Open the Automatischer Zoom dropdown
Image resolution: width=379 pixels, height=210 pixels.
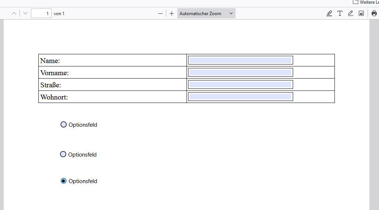click(x=206, y=14)
